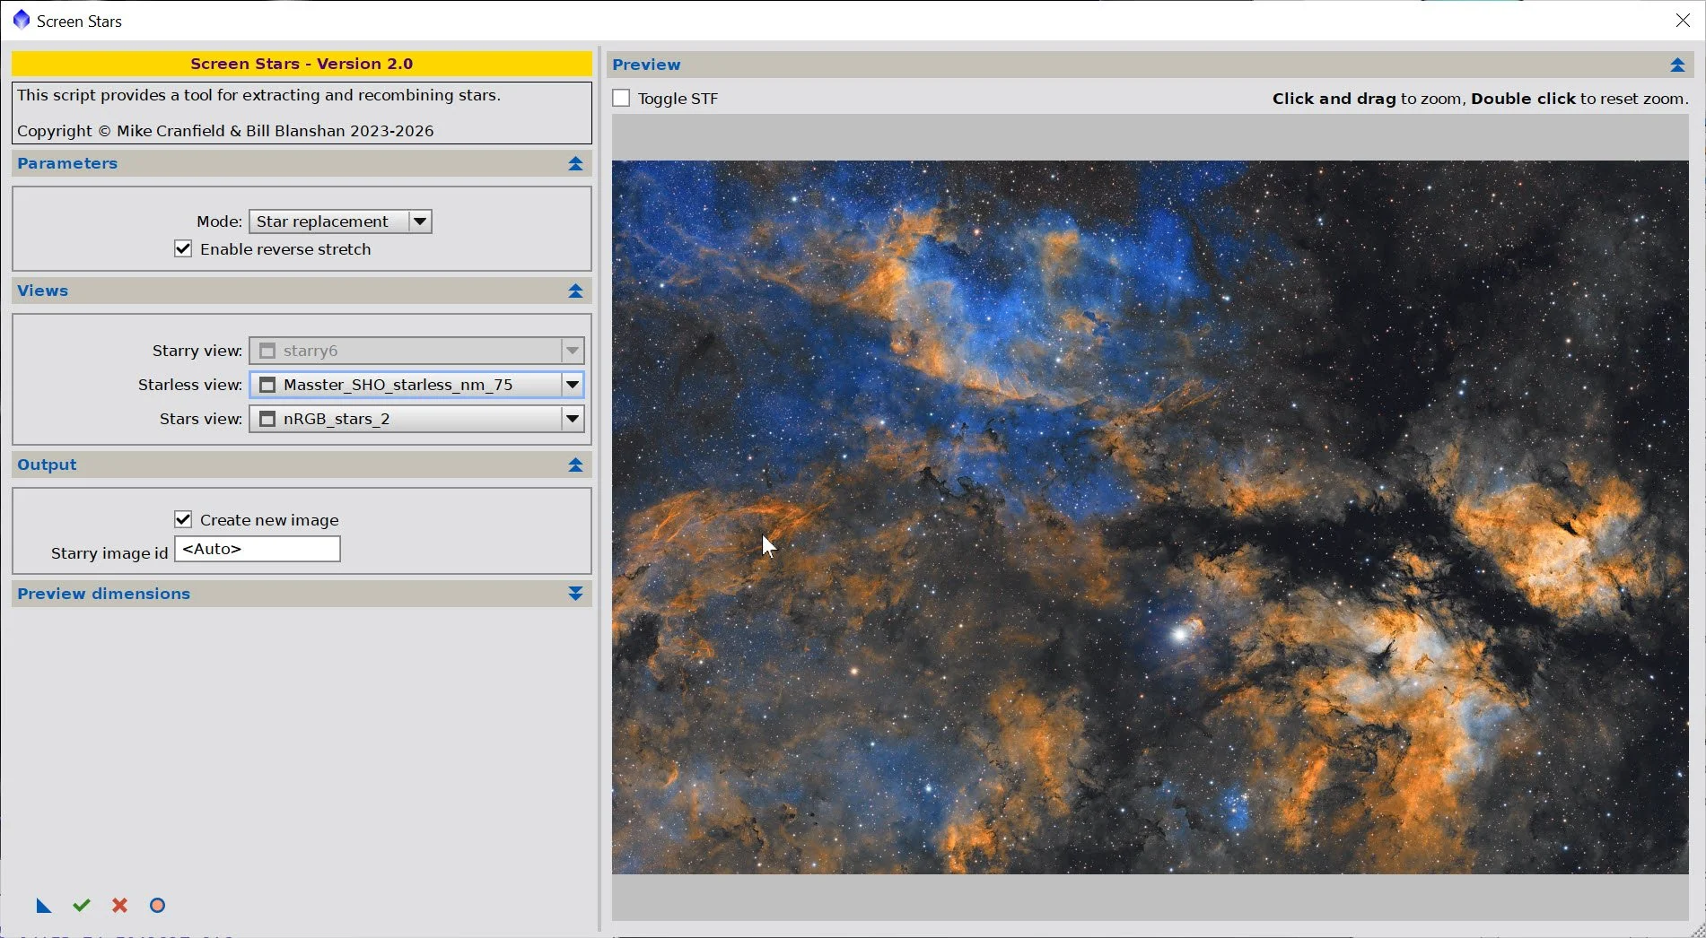Click the window resize grip corner
Viewport: 1706px width, 938px height.
point(1697,930)
